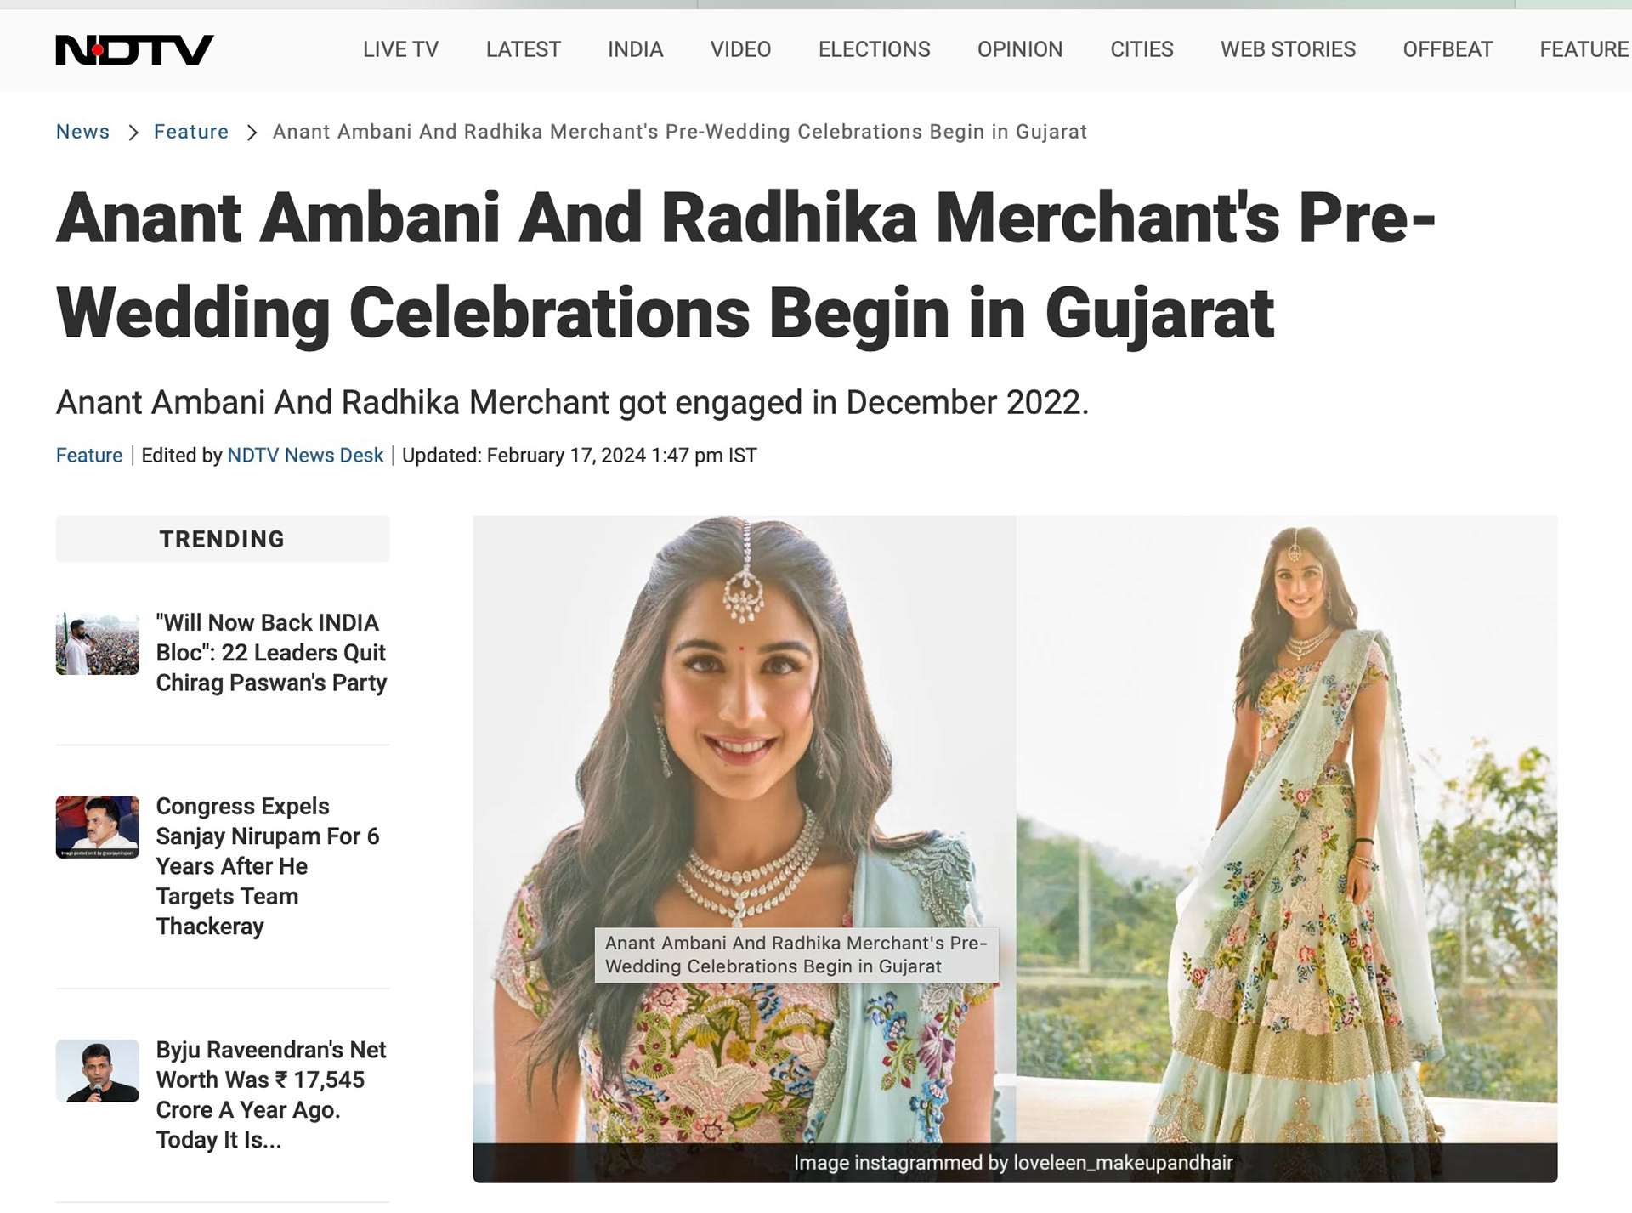Viewport: 1632px width, 1213px height.
Task: Click the News breadcrumb link
Action: pos(82,132)
